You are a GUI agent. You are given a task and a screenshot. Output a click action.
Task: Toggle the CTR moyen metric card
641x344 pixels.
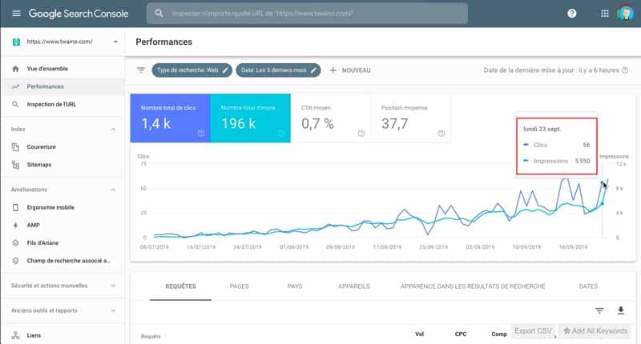pyautogui.click(x=331, y=118)
